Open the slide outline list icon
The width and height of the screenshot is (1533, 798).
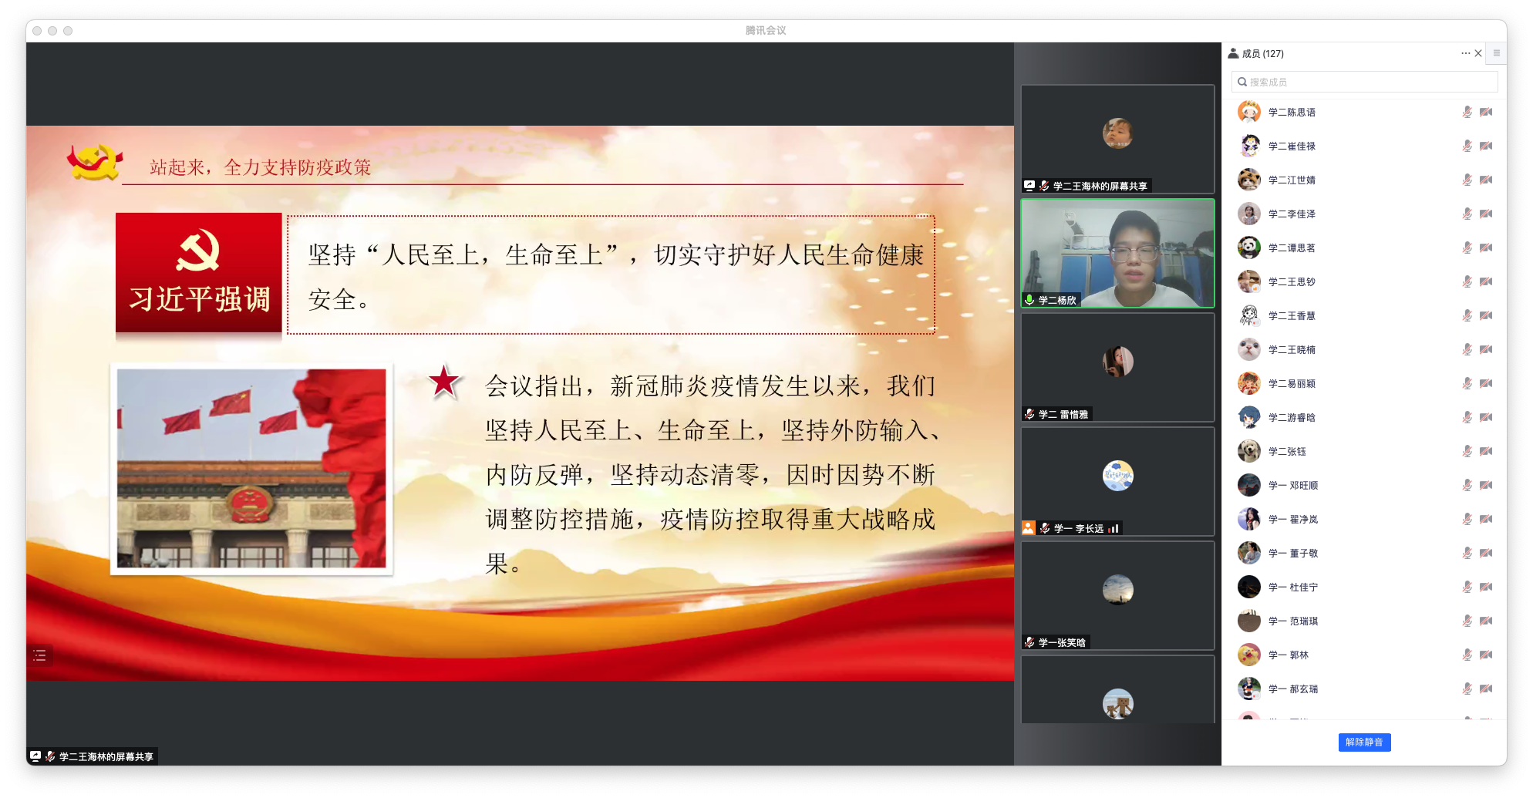point(40,655)
